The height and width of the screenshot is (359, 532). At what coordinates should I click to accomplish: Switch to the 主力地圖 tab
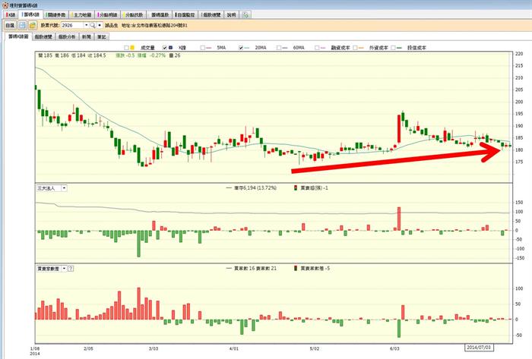tap(82, 15)
